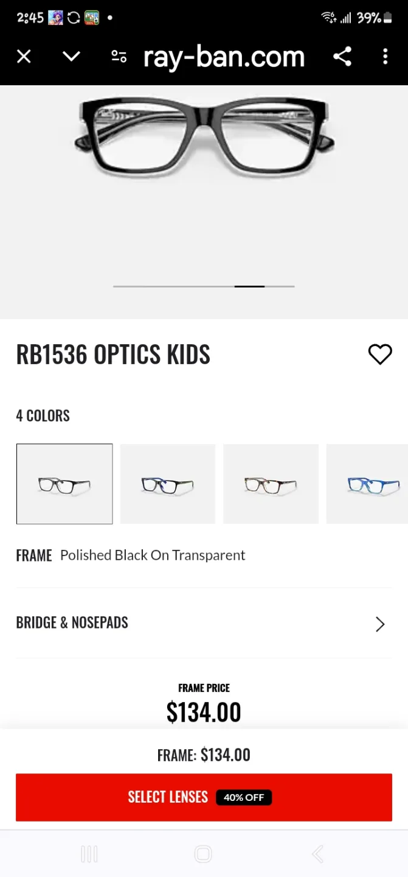Open the recent apps overview
Viewport: 408px width, 877px height.
(x=89, y=854)
